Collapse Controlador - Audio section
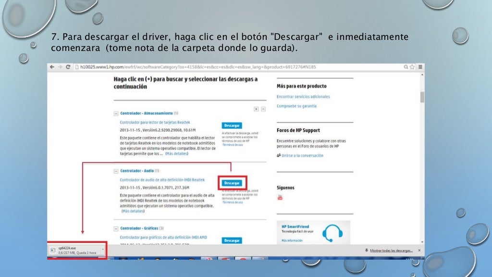 (x=116, y=171)
